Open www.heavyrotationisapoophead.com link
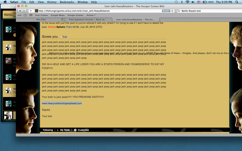This screenshot has height=151, width=242. (62, 103)
